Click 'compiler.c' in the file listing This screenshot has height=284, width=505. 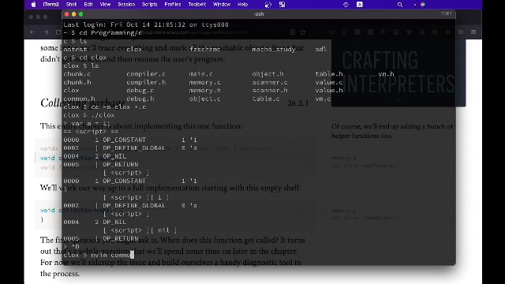pos(146,74)
